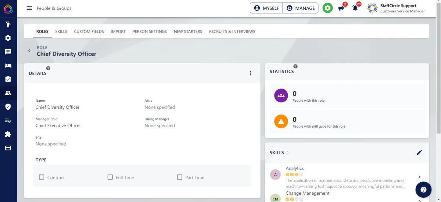Open the floating help question button
The image size is (441, 202).
tap(423, 190)
